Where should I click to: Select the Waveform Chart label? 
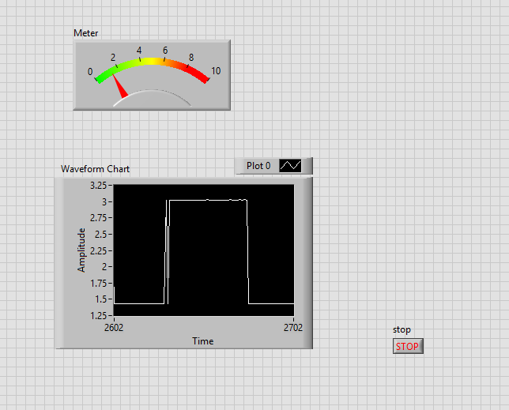[x=96, y=169]
